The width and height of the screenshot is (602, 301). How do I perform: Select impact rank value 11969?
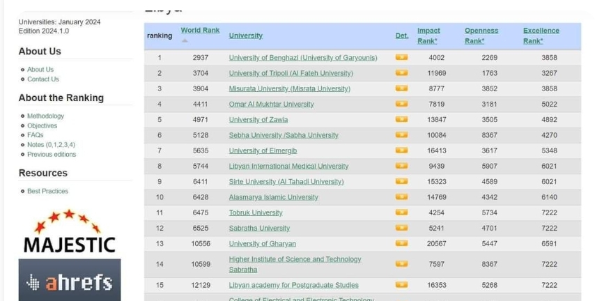(x=437, y=73)
